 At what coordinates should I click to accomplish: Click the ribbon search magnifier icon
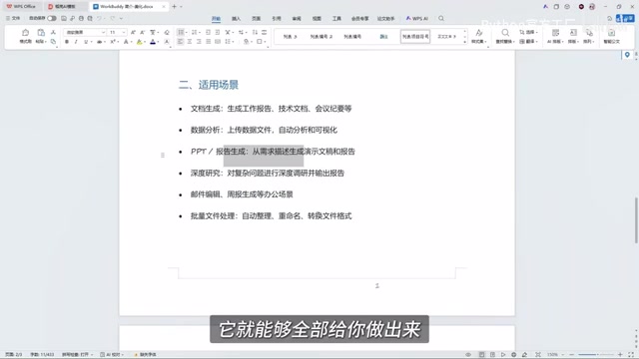pyautogui.click(x=441, y=18)
